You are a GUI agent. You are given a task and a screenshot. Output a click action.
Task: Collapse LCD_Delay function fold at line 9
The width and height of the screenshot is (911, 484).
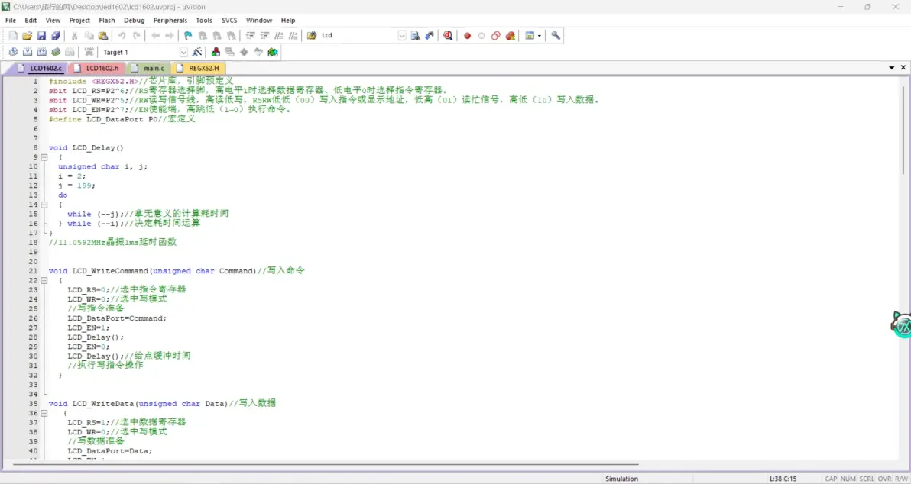(x=44, y=157)
